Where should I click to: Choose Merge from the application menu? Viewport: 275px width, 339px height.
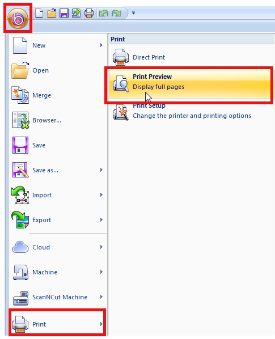[x=42, y=95]
